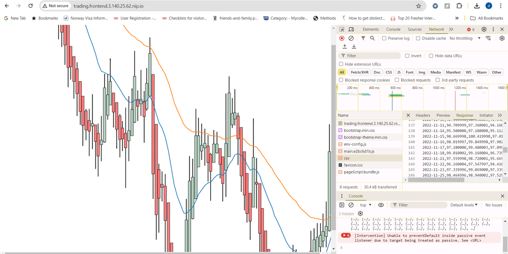
Task: Stop recording network log
Action: coord(342,38)
